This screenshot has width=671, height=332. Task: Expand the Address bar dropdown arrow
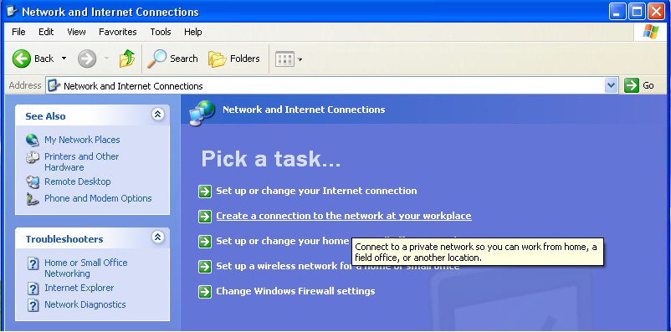(x=612, y=85)
